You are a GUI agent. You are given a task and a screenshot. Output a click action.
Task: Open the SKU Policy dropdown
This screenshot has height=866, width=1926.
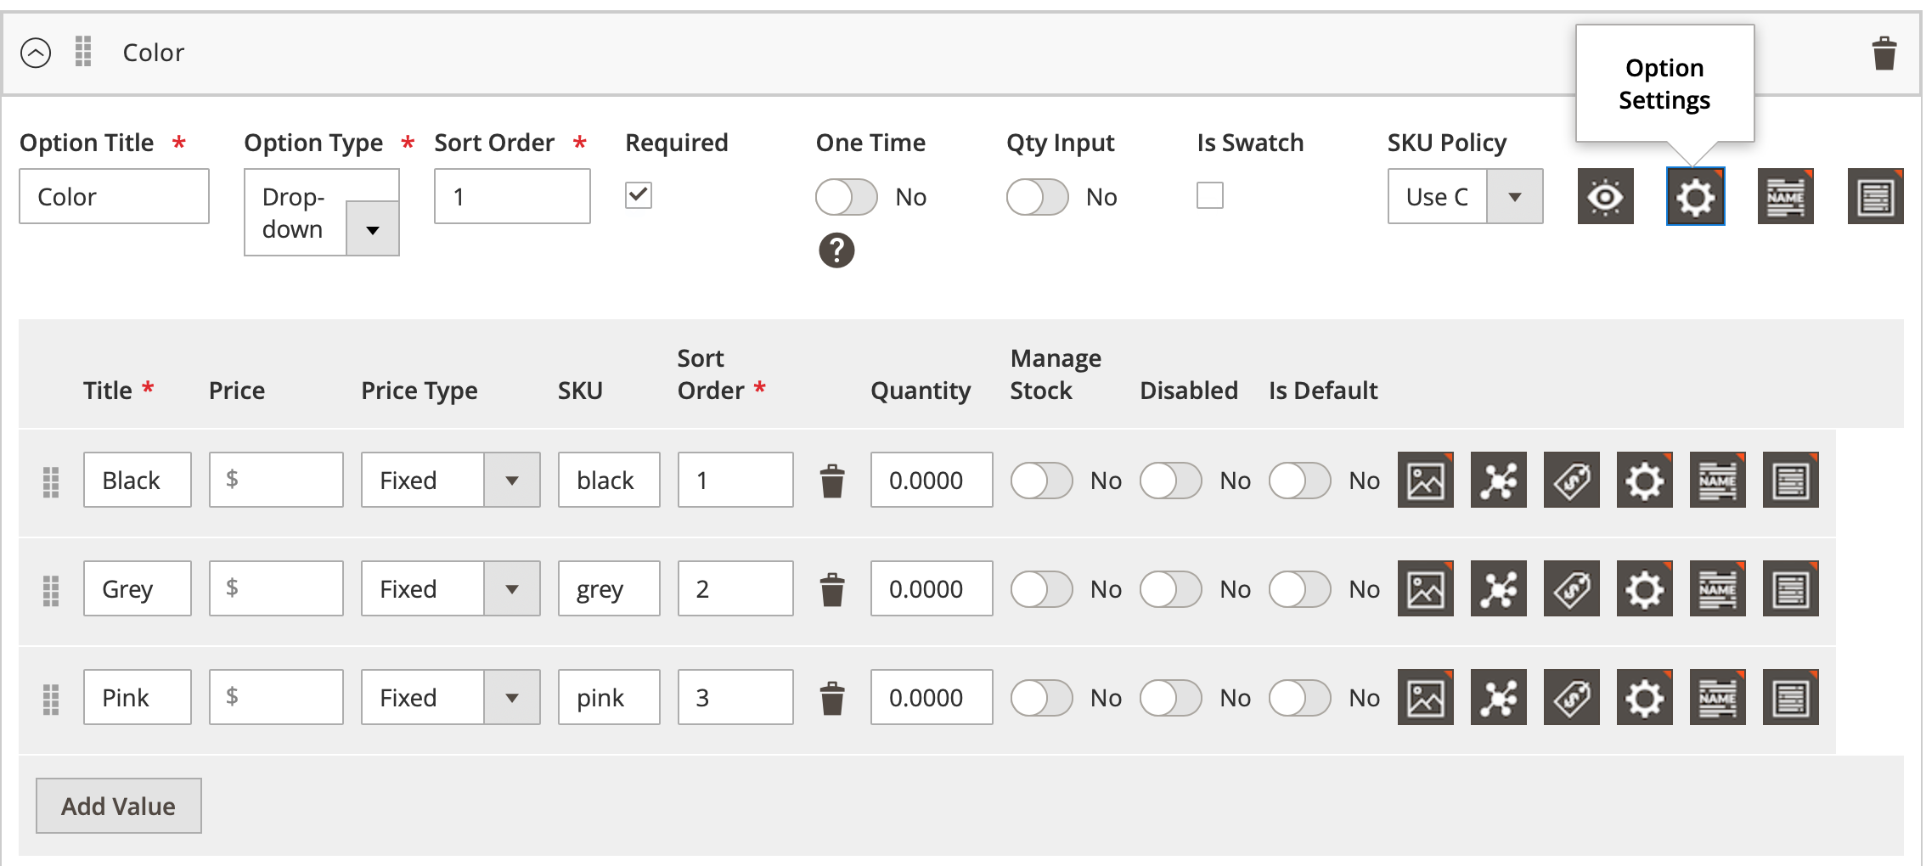[1465, 196]
